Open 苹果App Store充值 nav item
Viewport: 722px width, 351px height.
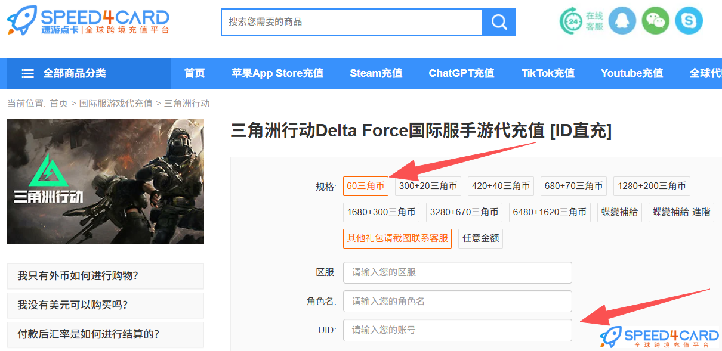[277, 73]
